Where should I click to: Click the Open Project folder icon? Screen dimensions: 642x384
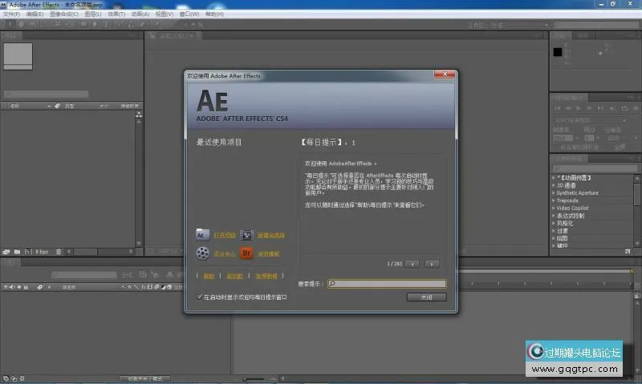[202, 235]
